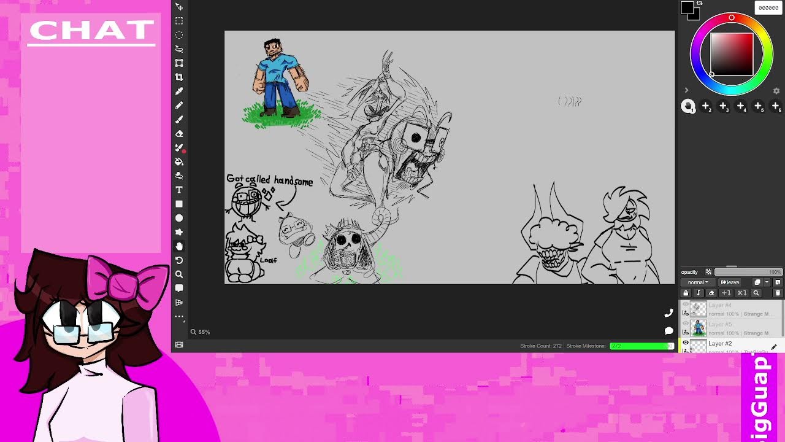Viewport: 785px width, 442px height.
Task: Select the Transform tool
Action: coord(179,63)
